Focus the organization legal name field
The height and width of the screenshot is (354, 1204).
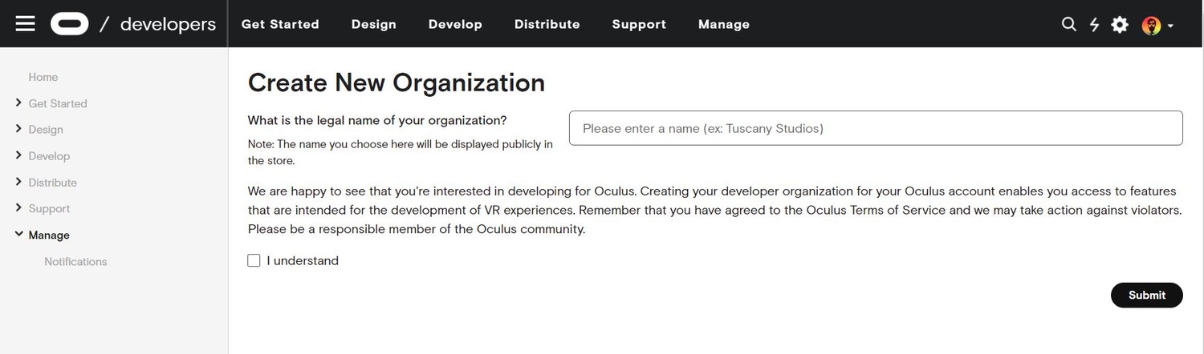click(x=876, y=128)
